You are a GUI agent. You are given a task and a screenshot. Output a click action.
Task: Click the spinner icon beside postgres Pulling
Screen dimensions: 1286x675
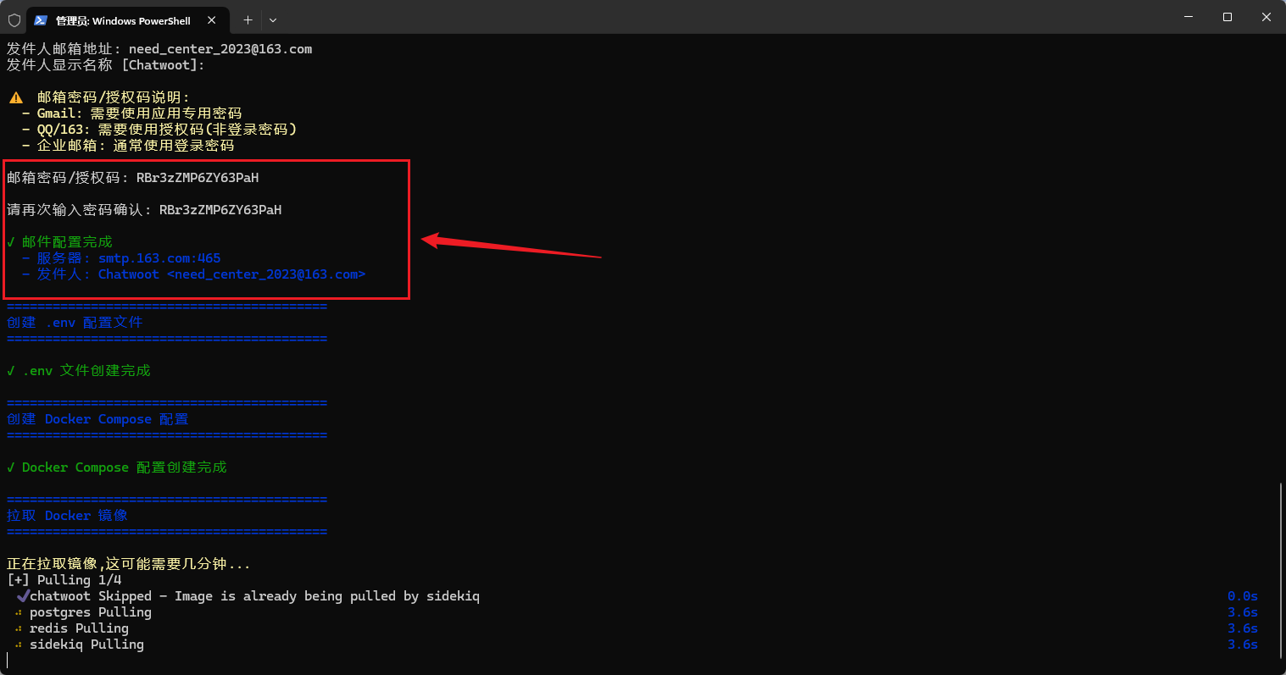click(19, 612)
